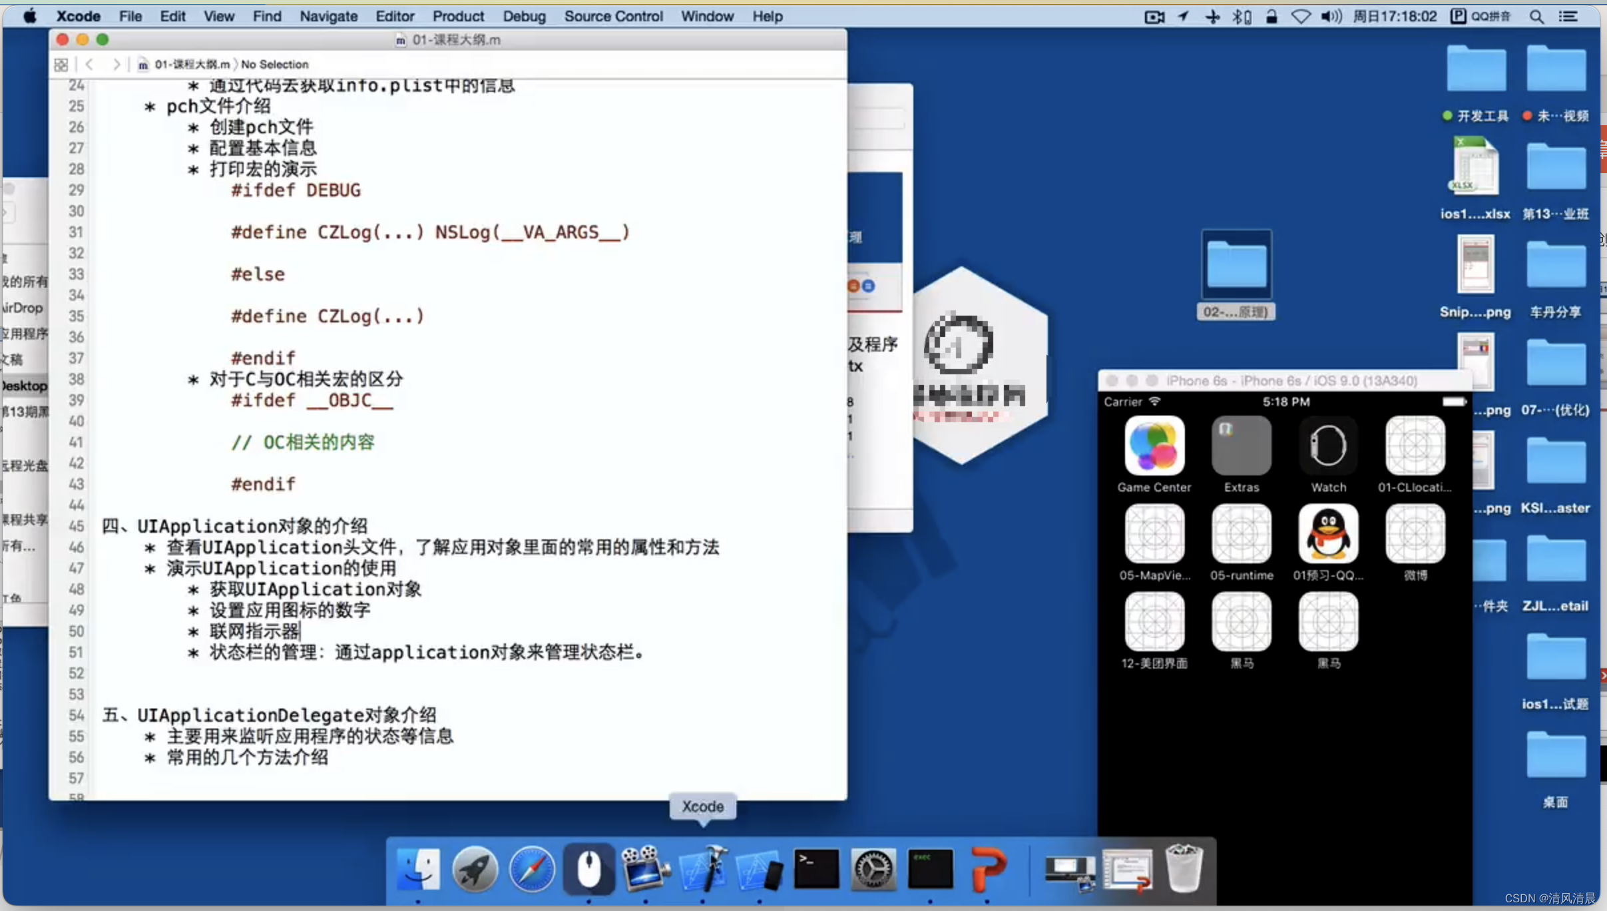Open the Xcode application menu
This screenshot has height=911, width=1607.
pyautogui.click(x=78, y=16)
